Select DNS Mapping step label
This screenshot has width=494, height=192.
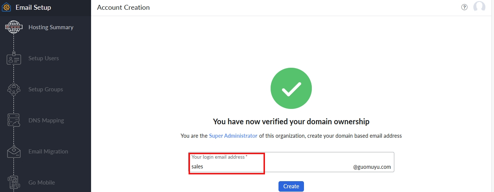point(46,121)
